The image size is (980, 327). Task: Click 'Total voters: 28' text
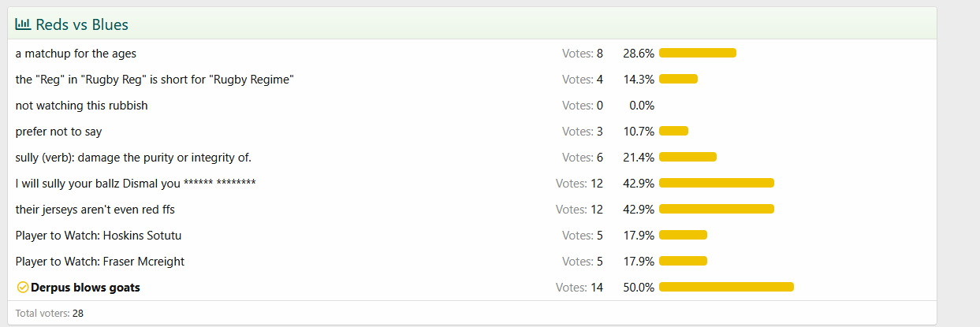50,313
